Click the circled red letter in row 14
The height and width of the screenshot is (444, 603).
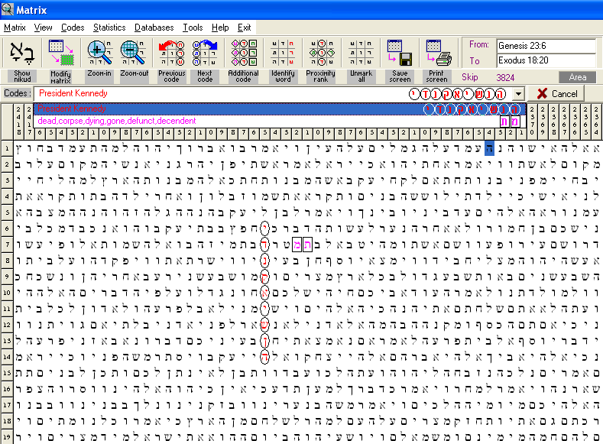click(x=264, y=357)
